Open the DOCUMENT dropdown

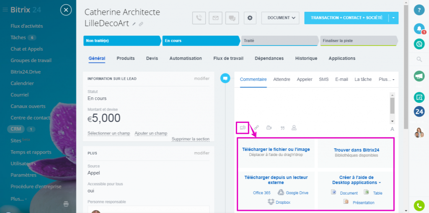(x=281, y=18)
